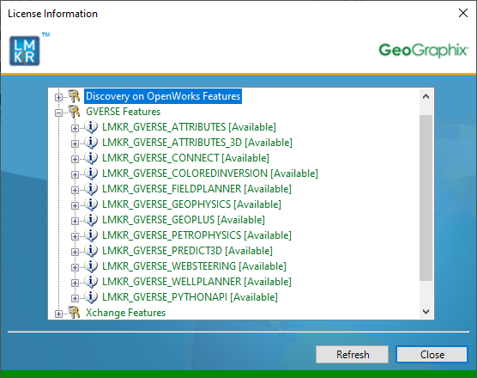Click the scrollbar up arrow
Image resolution: width=477 pixels, height=378 pixels.
click(x=426, y=97)
